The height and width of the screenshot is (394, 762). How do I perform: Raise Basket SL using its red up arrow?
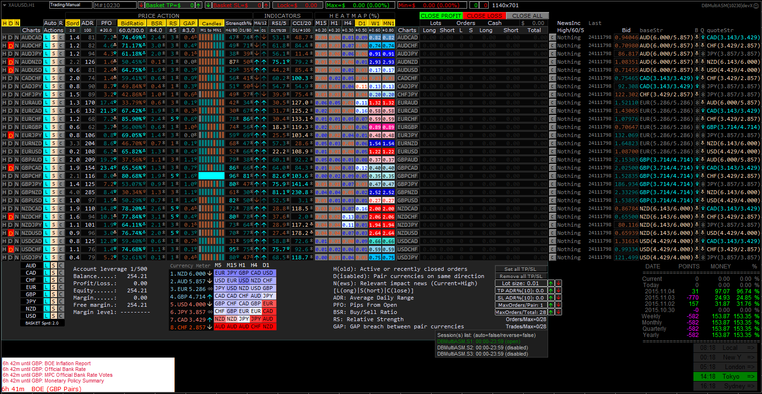click(266, 5)
